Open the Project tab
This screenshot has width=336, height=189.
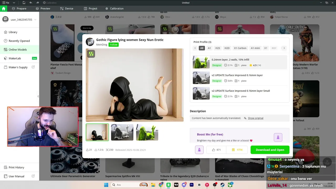[x=91, y=8]
